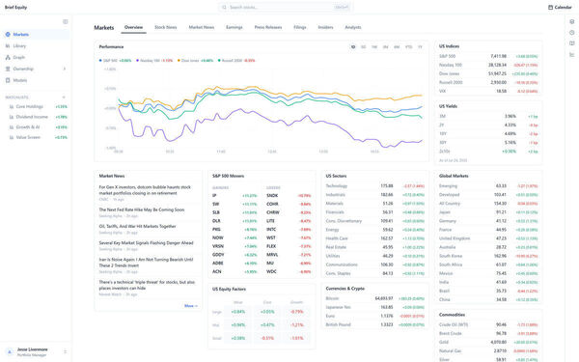Click the Nasdaq 100 row in US Indices
The image size is (579, 362).
coord(488,65)
